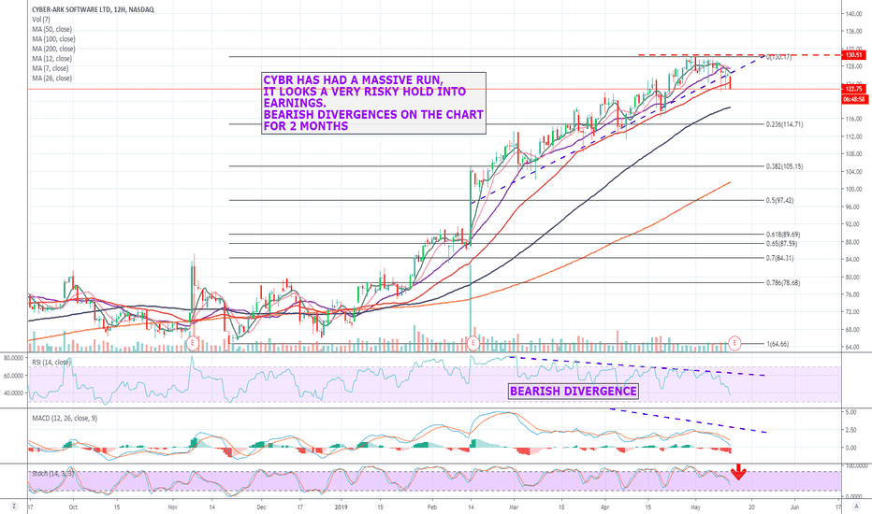Click 88.00 on the price axis

(x=853, y=242)
